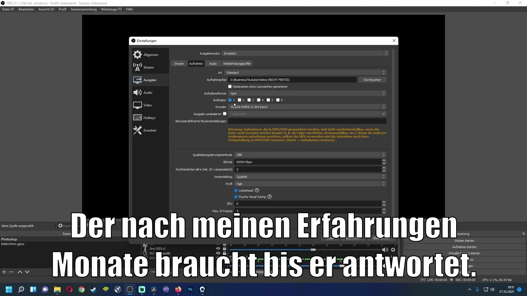Click the Photoshop taskbar icon
This screenshot has width=527, height=296.
[190, 289]
